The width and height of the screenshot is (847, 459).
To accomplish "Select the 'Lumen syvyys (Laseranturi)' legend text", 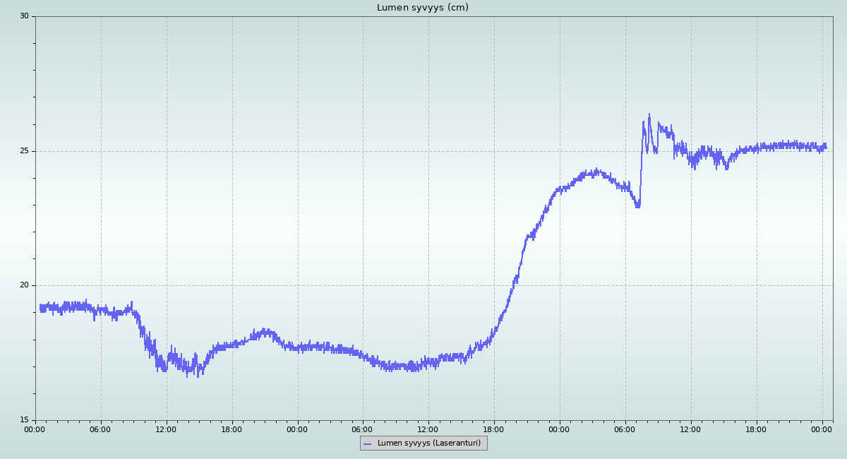I will pyautogui.click(x=428, y=443).
